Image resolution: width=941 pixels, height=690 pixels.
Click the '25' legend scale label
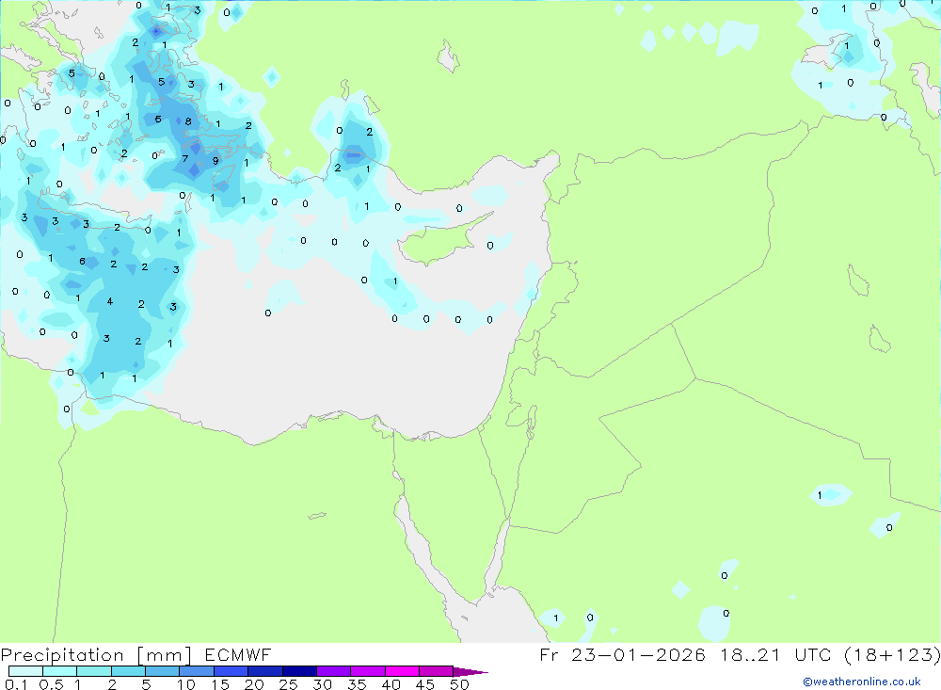point(289,684)
